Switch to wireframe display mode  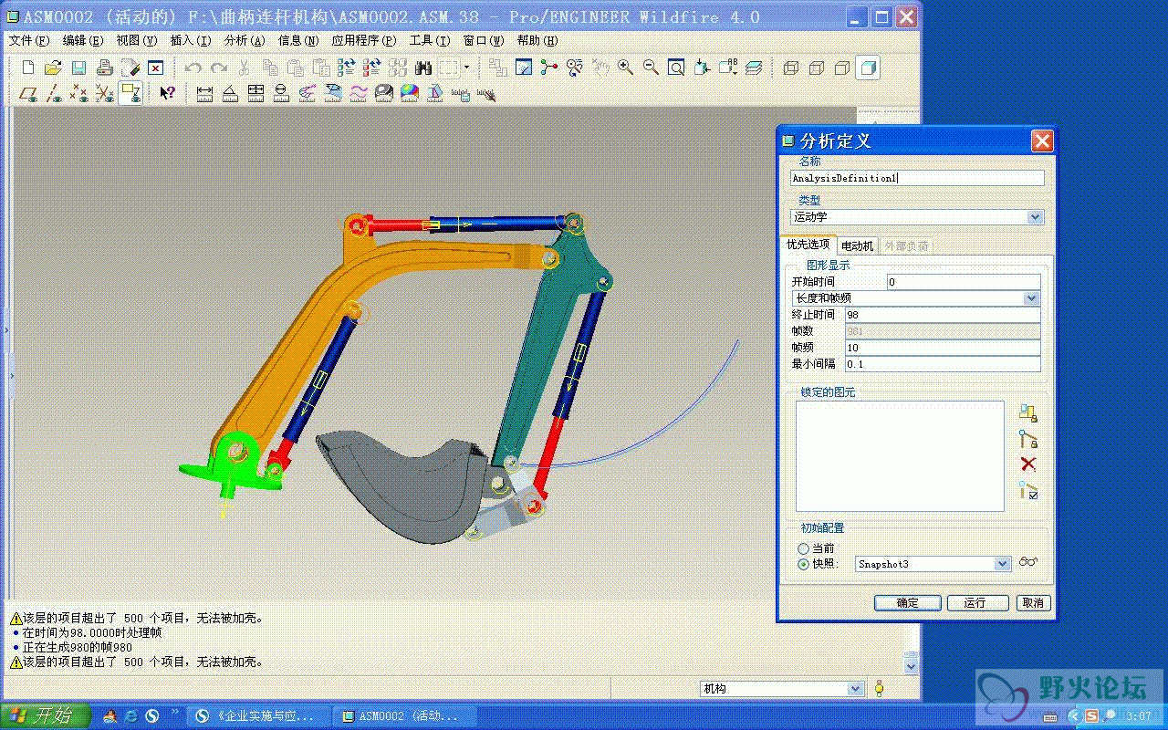791,68
